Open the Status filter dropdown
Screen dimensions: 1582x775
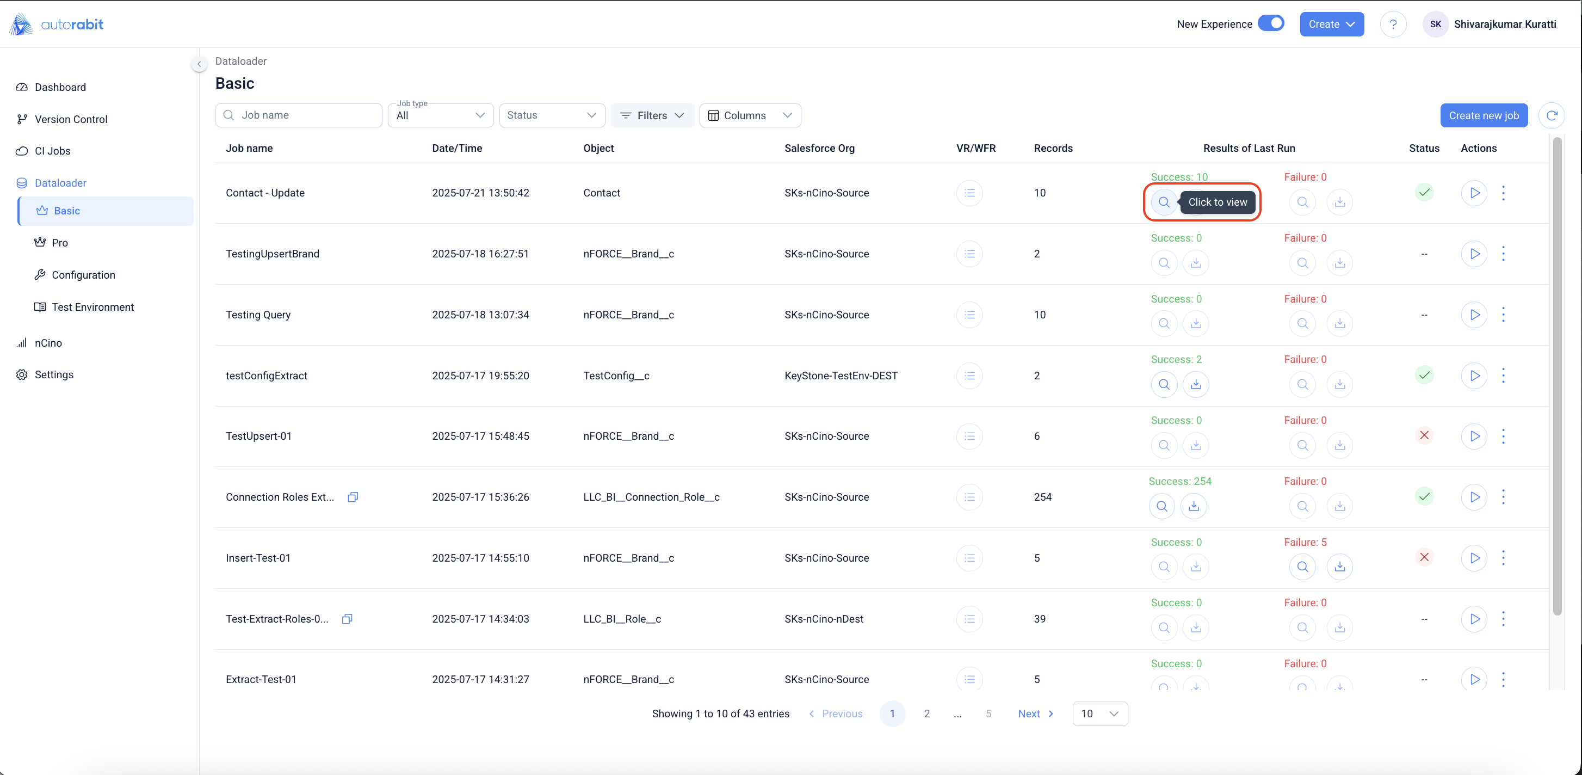pos(552,115)
